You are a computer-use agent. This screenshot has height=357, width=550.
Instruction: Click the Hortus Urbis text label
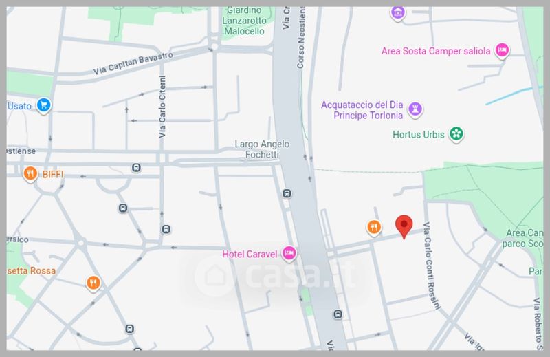(419, 134)
